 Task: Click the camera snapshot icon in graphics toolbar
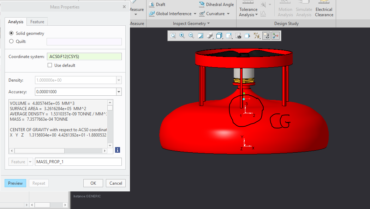(x=238, y=36)
